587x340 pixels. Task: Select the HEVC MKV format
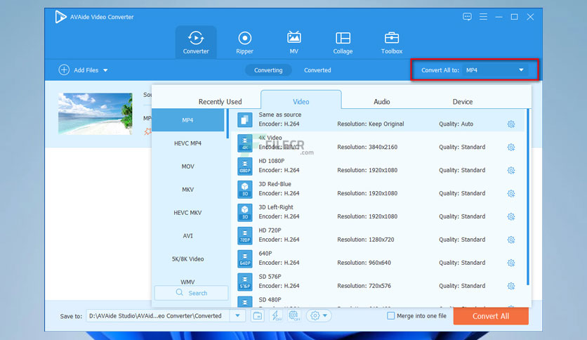188,213
